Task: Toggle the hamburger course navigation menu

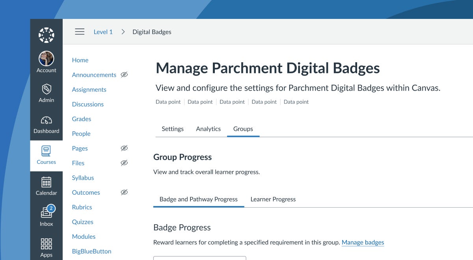Action: tap(80, 32)
